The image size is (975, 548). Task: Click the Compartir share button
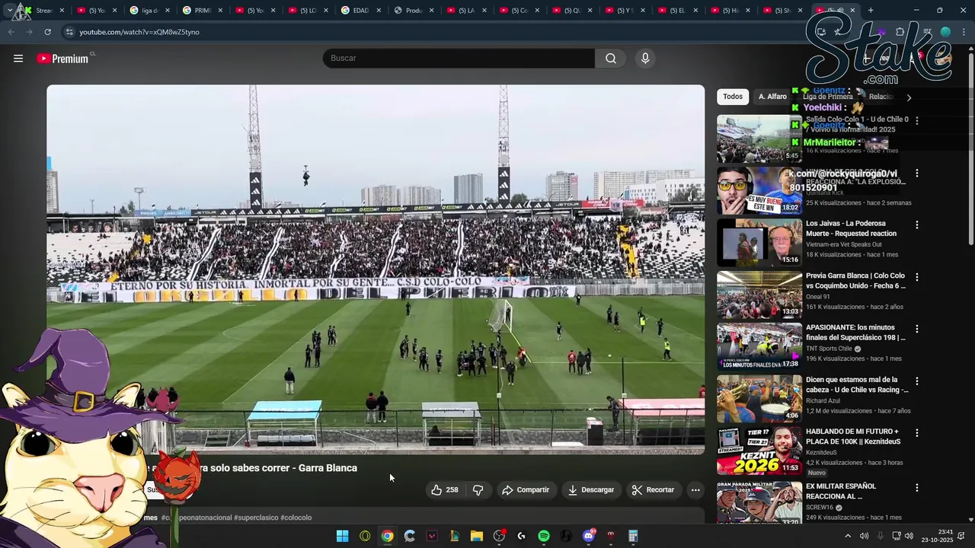tap(526, 490)
